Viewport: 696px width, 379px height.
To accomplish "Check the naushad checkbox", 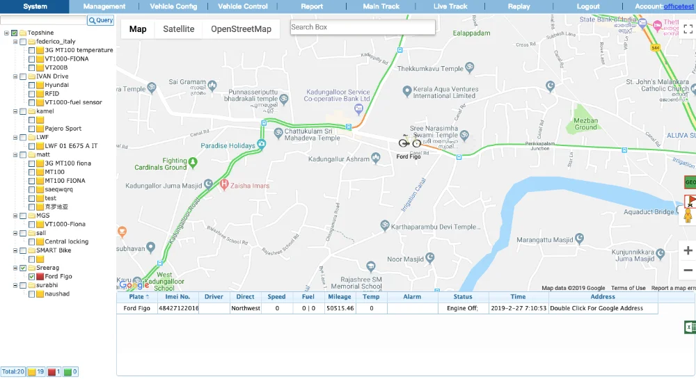I will pos(31,294).
